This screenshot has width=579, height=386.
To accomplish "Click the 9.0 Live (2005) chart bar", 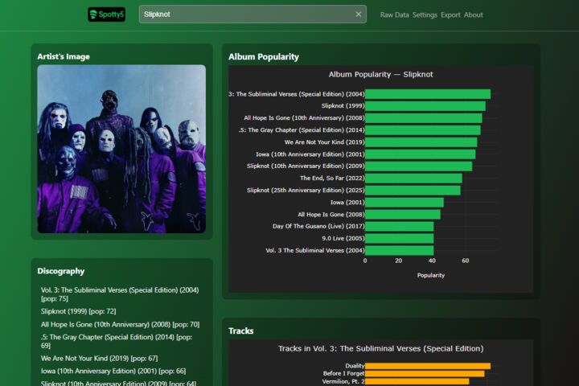I will [399, 239].
